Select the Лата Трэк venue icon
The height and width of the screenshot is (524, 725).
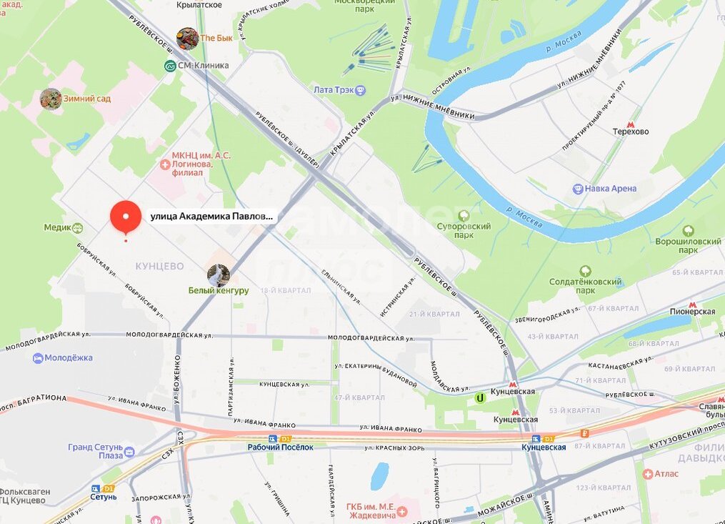click(360, 90)
